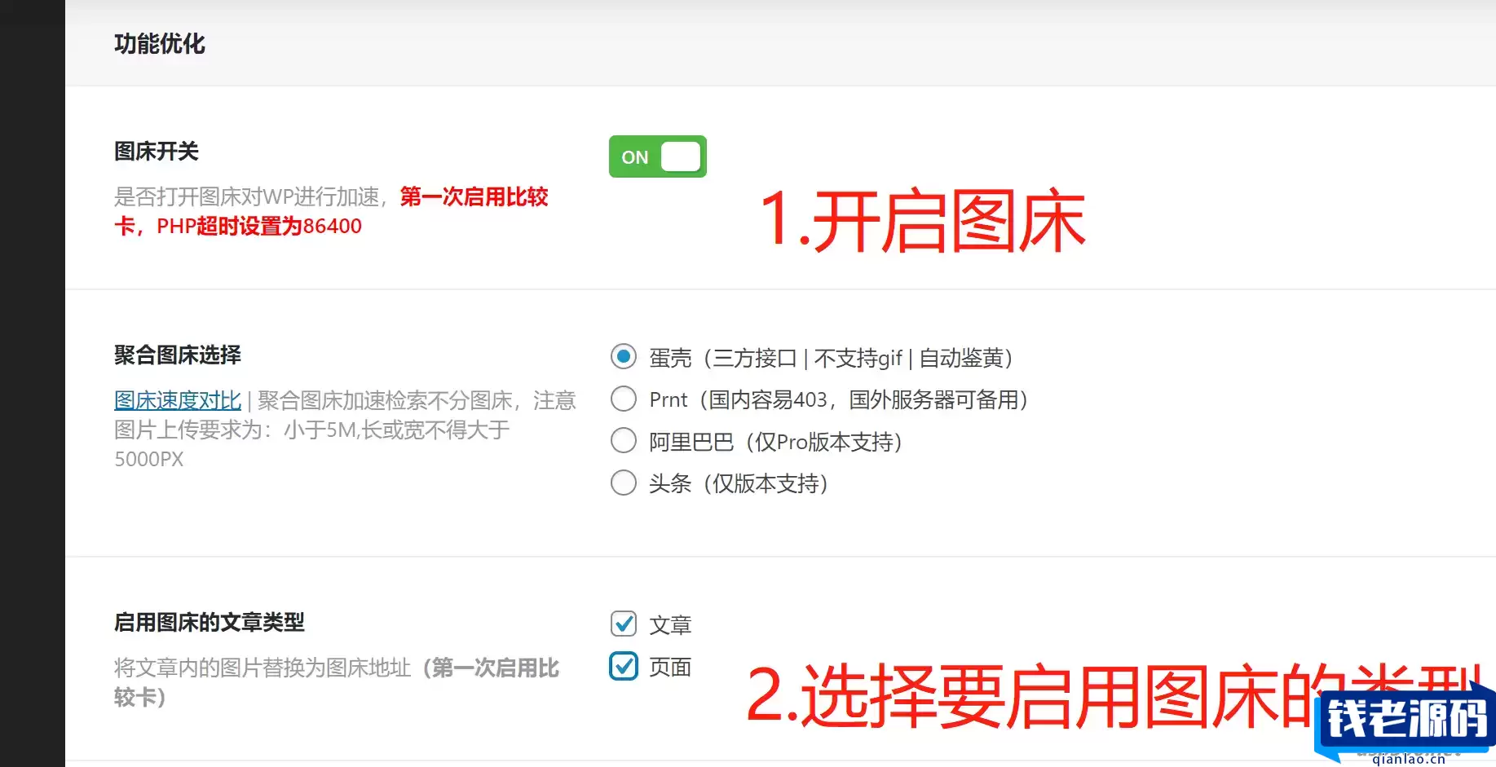This screenshot has height=767, width=1496.
Task: Open the 图床速度对比 link
Action: coord(178,400)
